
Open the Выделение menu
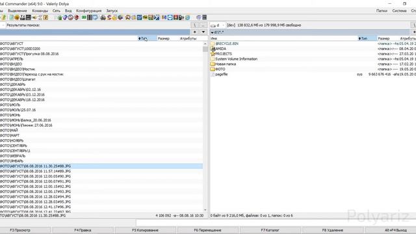(18, 10)
